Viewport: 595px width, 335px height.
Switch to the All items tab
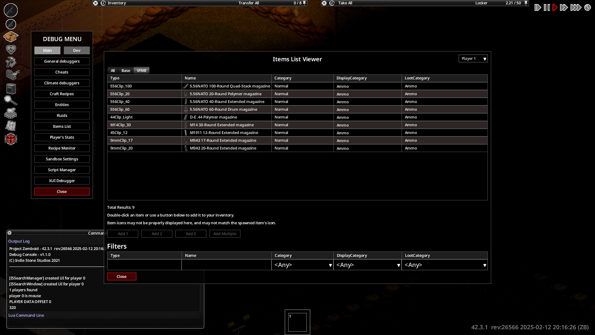pyautogui.click(x=113, y=70)
